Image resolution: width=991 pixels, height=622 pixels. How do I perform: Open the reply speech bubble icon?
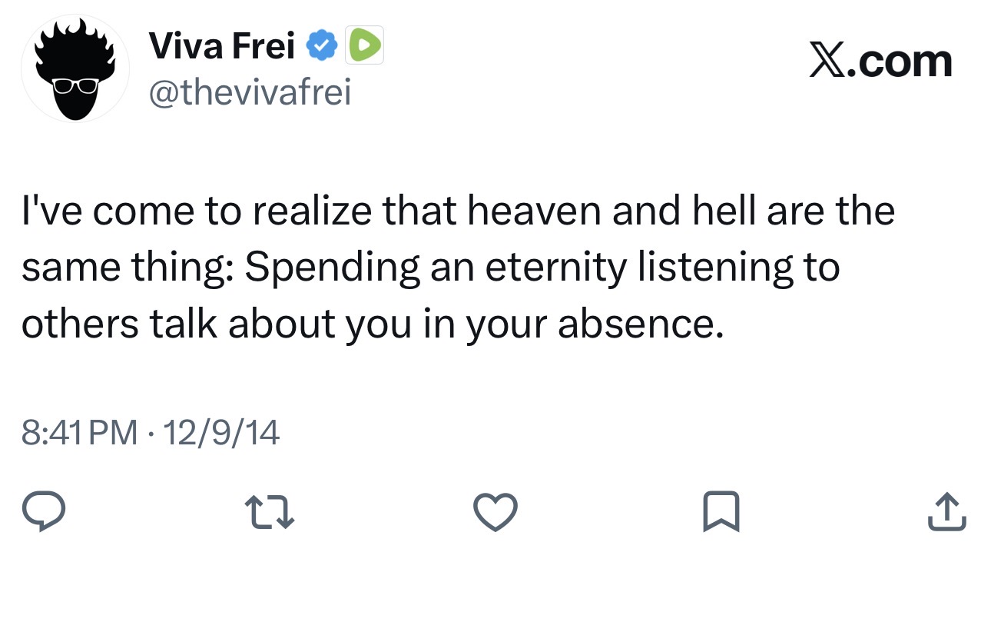pyautogui.click(x=43, y=511)
